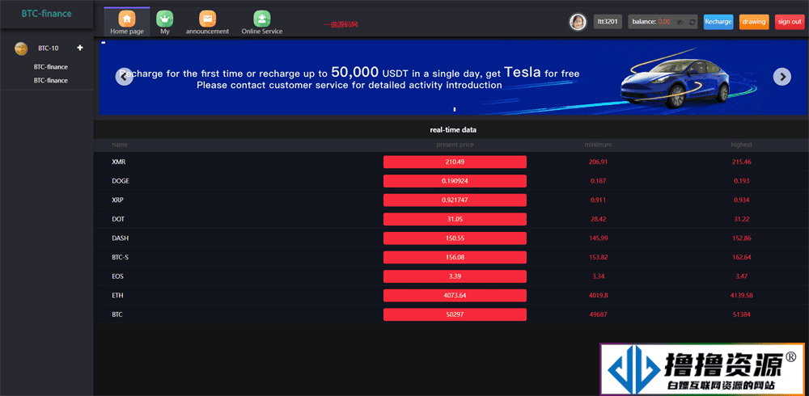This screenshot has width=809, height=396.
Task: Click the DOGE present price 0.190924
Action: (455, 181)
